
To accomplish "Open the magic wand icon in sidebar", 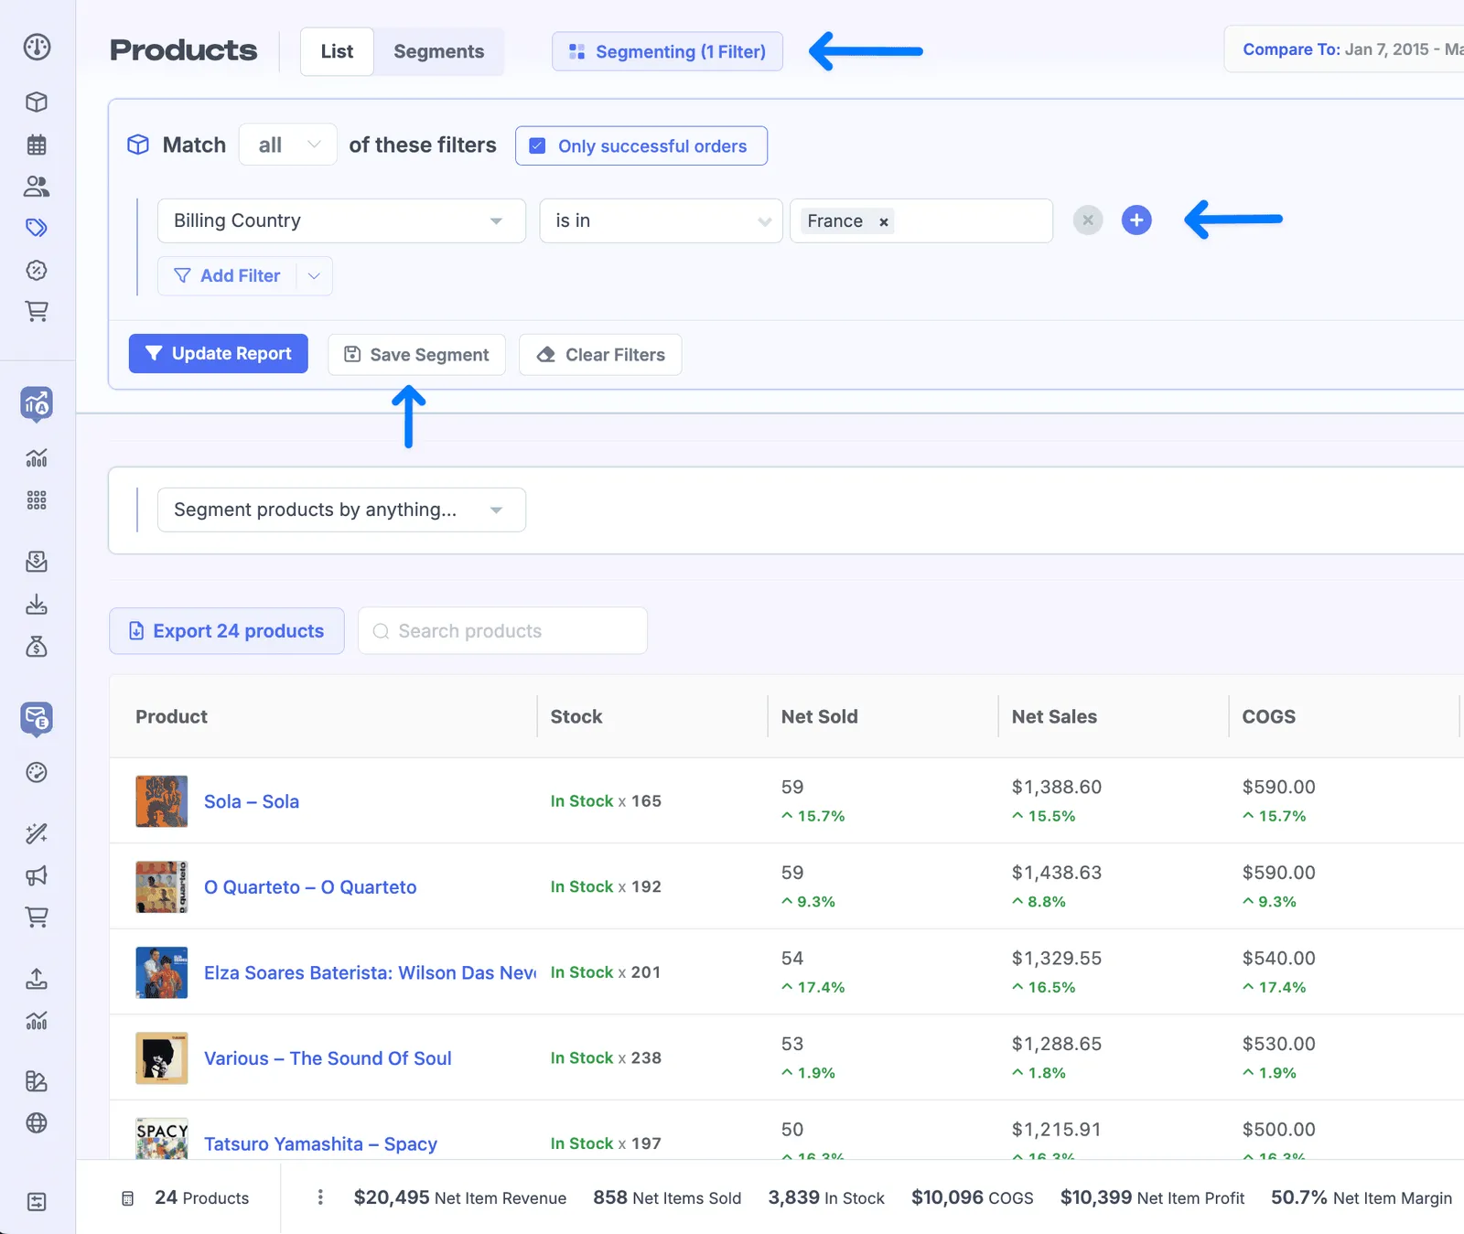I will point(37,833).
